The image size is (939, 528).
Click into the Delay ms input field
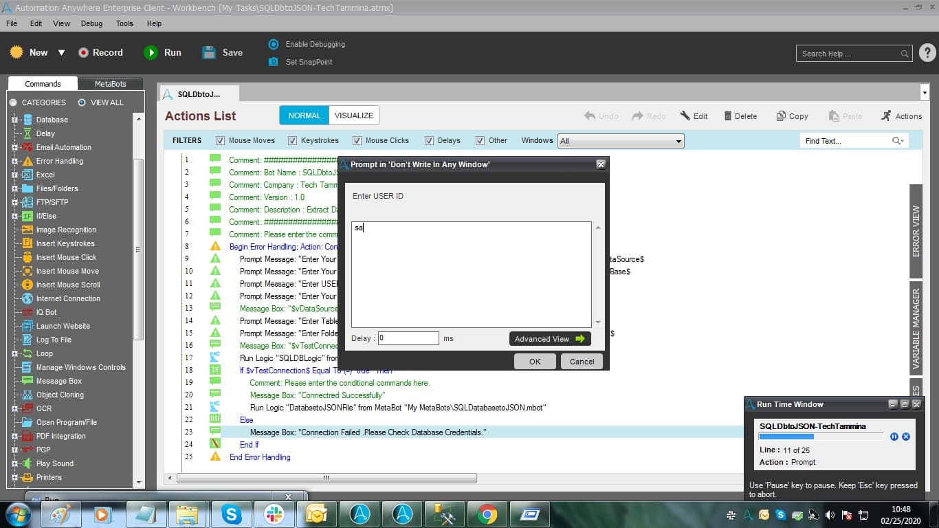click(x=408, y=338)
